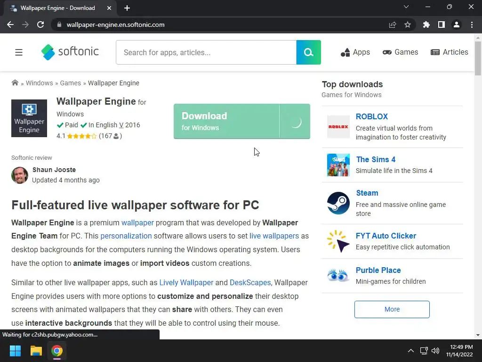Click the 'Top downloads' heading
This screenshot has height=362, width=482.
click(352, 84)
